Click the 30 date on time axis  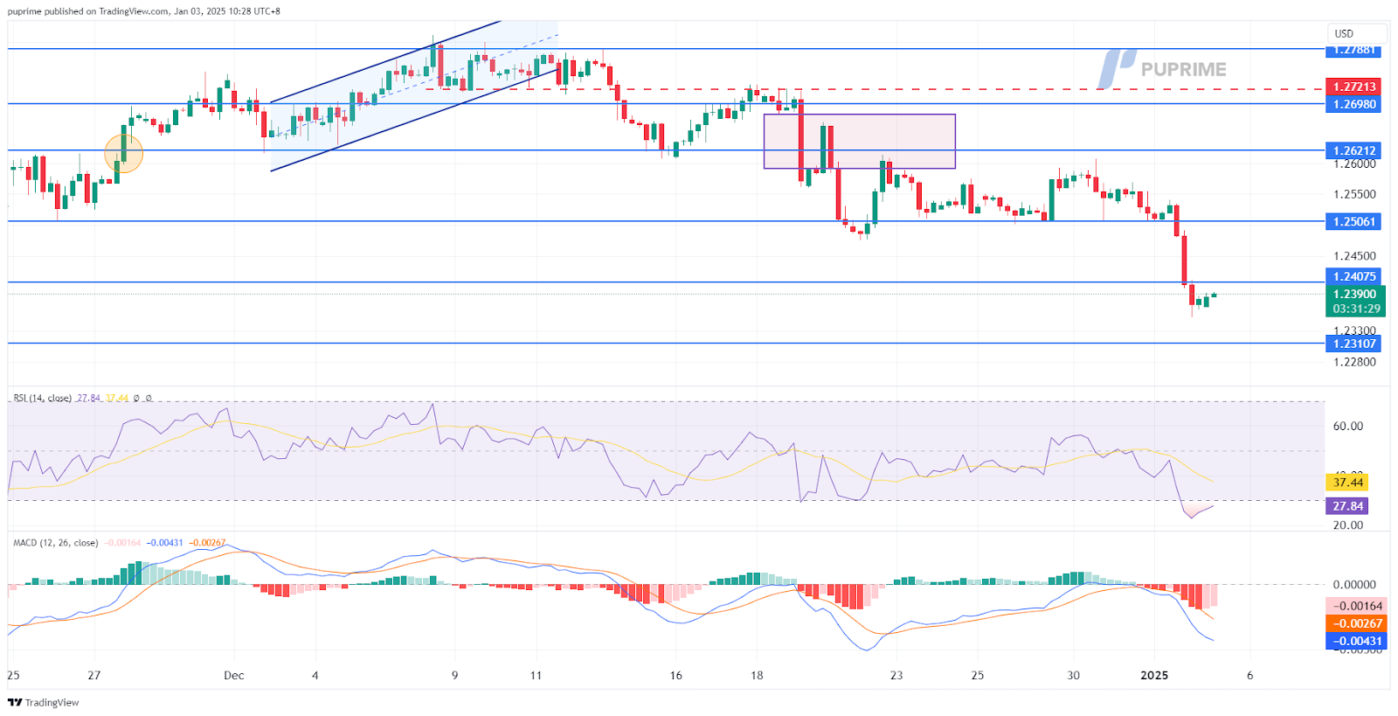[1074, 675]
